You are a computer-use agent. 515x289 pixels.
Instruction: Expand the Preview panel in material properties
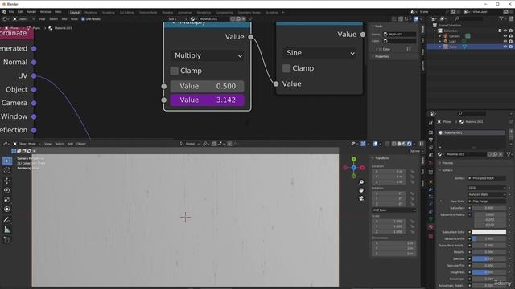[x=447, y=163]
